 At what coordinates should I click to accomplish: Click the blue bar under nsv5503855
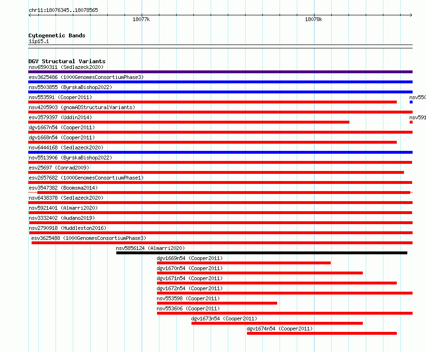click(220, 92)
